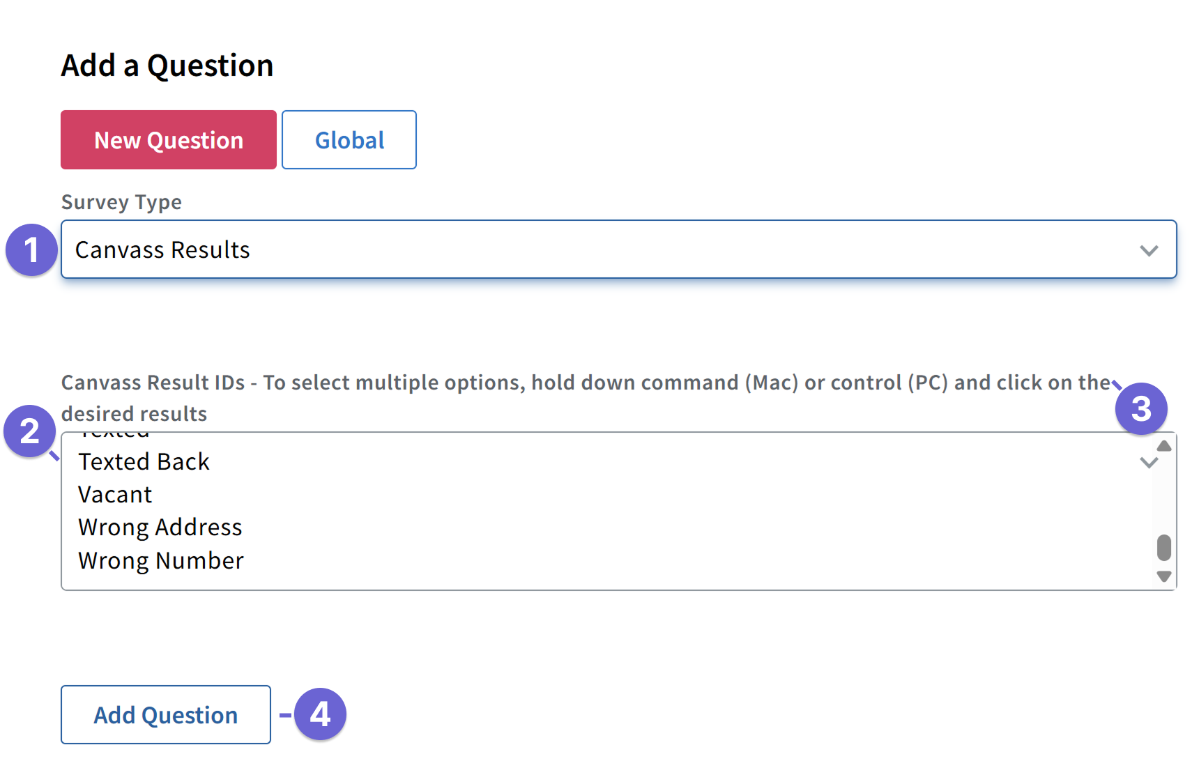Screen dimensions: 1192x761
Task: Click the New Question button
Action: [x=168, y=139]
